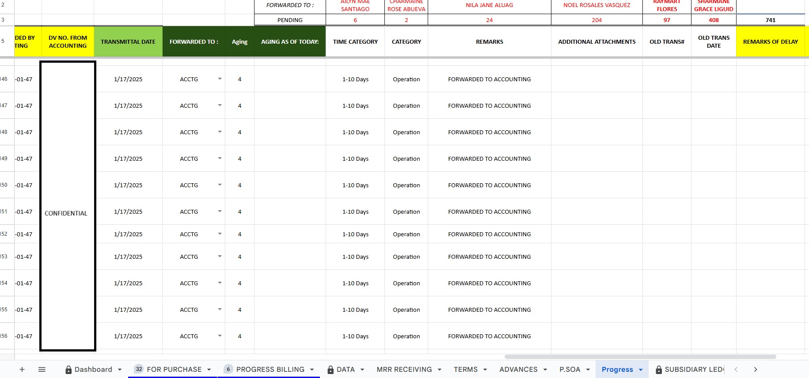Click the 6 comments badge on PROGRESS BILLING
The image size is (809, 378).
(x=228, y=369)
